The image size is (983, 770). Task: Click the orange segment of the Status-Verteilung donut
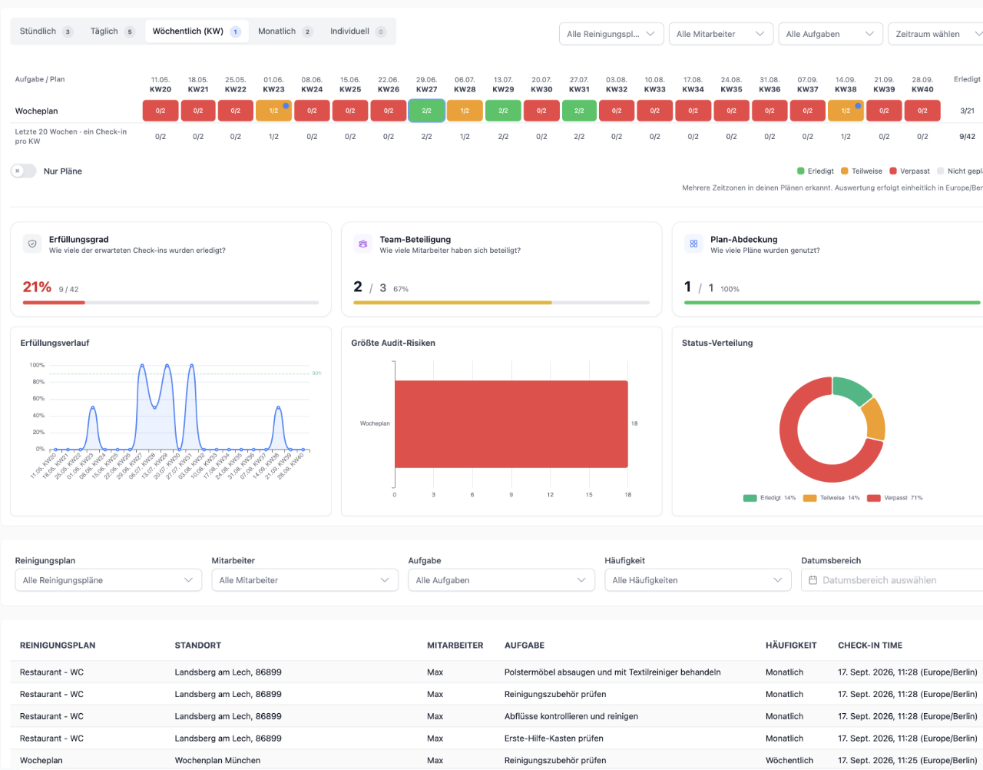(x=874, y=418)
